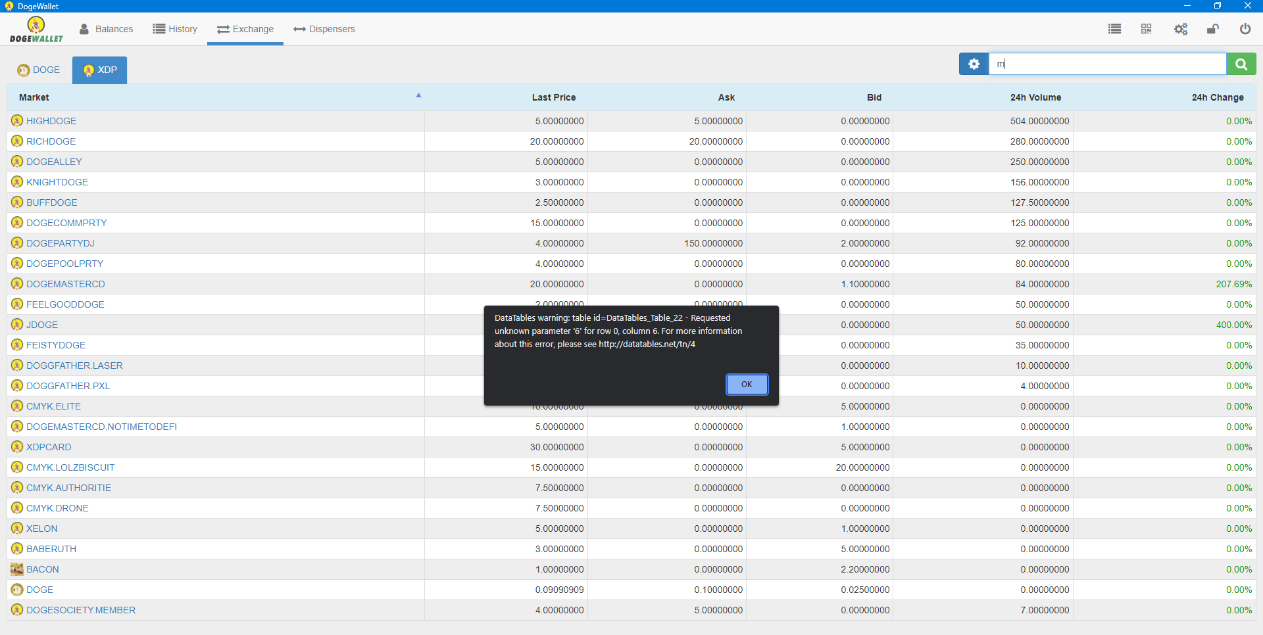Click the coin icon beside DOGEMASTERCD.NOTIMETODEFI

point(17,427)
